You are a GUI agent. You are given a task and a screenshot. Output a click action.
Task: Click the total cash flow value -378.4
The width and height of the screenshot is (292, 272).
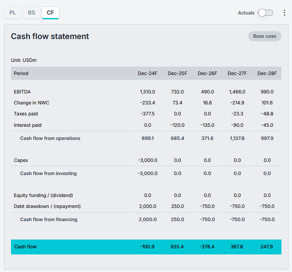pyautogui.click(x=207, y=247)
